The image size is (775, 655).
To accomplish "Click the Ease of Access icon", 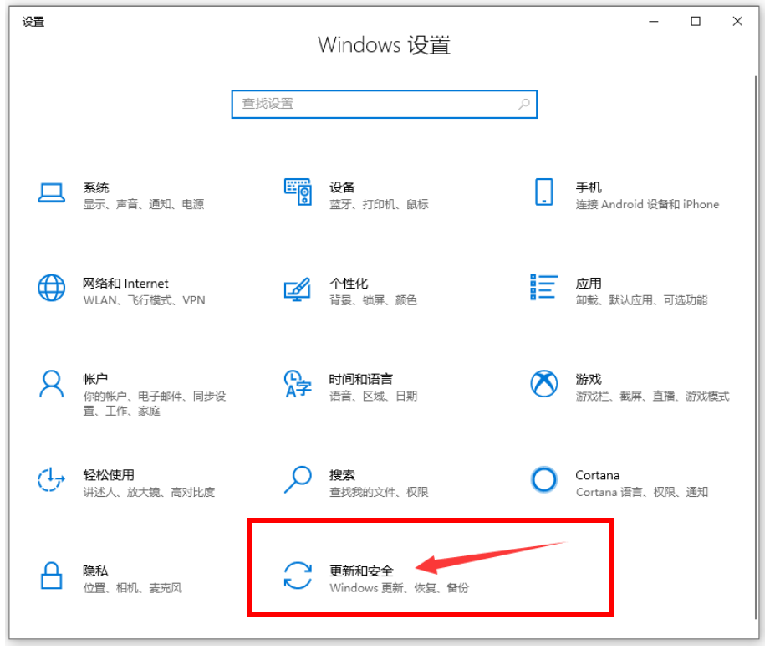I will [51, 480].
